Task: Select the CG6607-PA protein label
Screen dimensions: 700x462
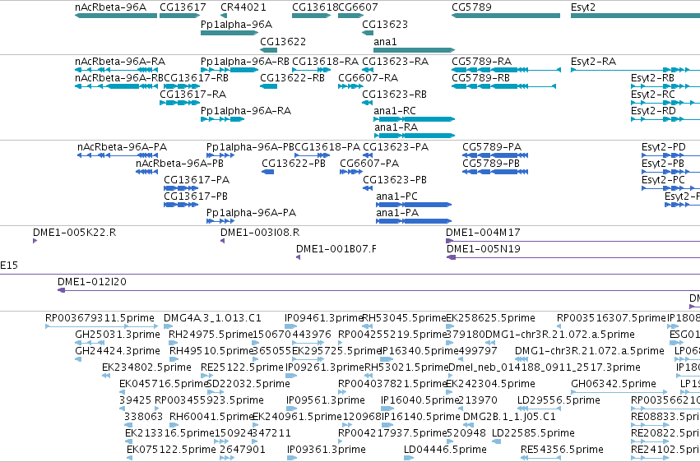Action: (369, 164)
